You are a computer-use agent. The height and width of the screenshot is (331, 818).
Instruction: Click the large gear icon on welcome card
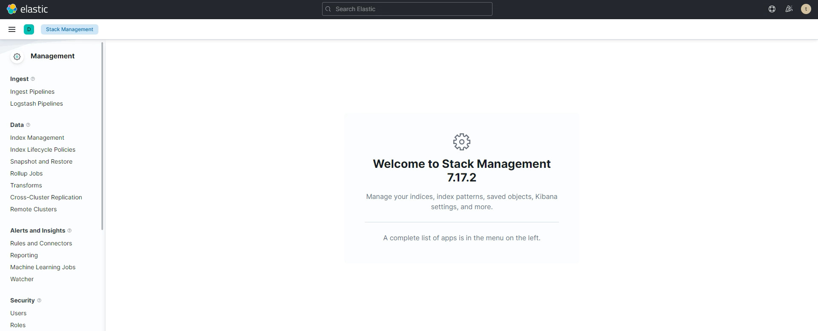click(x=462, y=142)
